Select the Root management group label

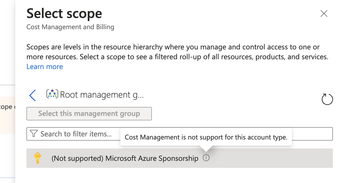click(102, 95)
